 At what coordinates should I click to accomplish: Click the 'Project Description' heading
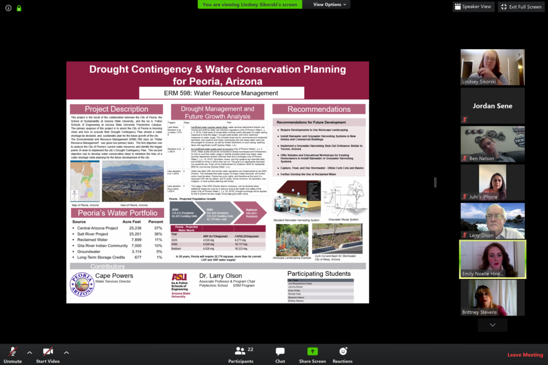pos(116,109)
